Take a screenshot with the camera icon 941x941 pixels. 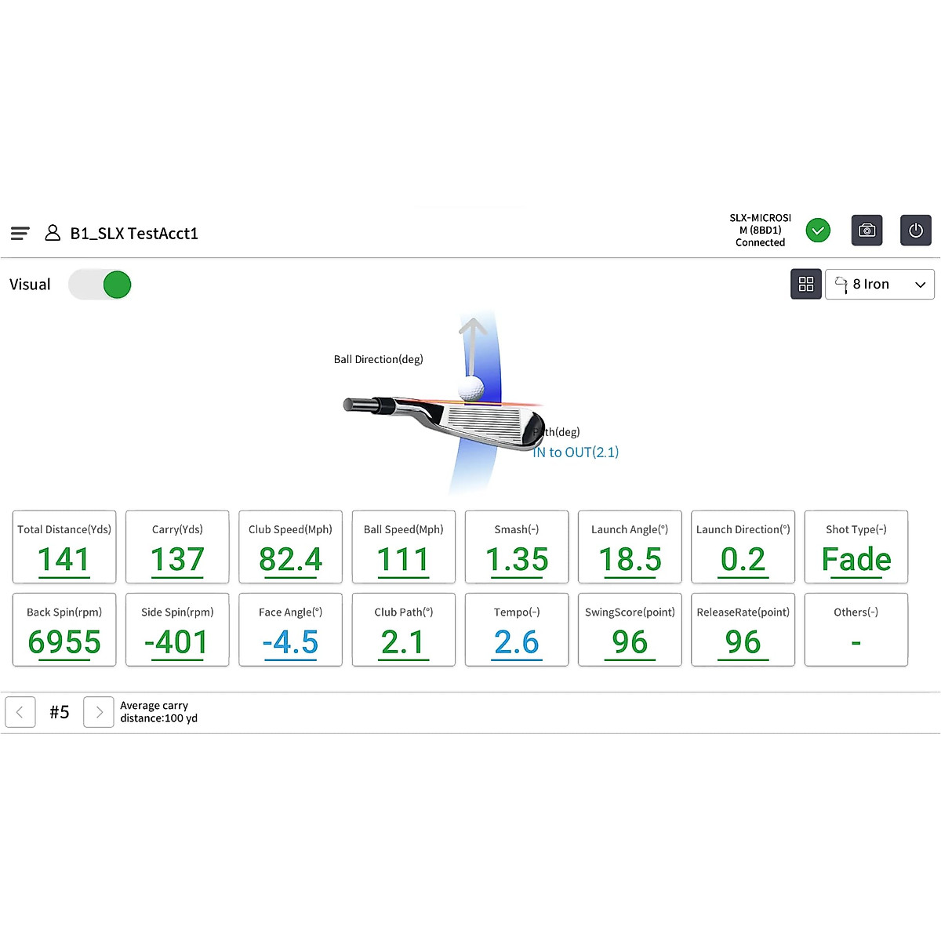click(x=867, y=230)
